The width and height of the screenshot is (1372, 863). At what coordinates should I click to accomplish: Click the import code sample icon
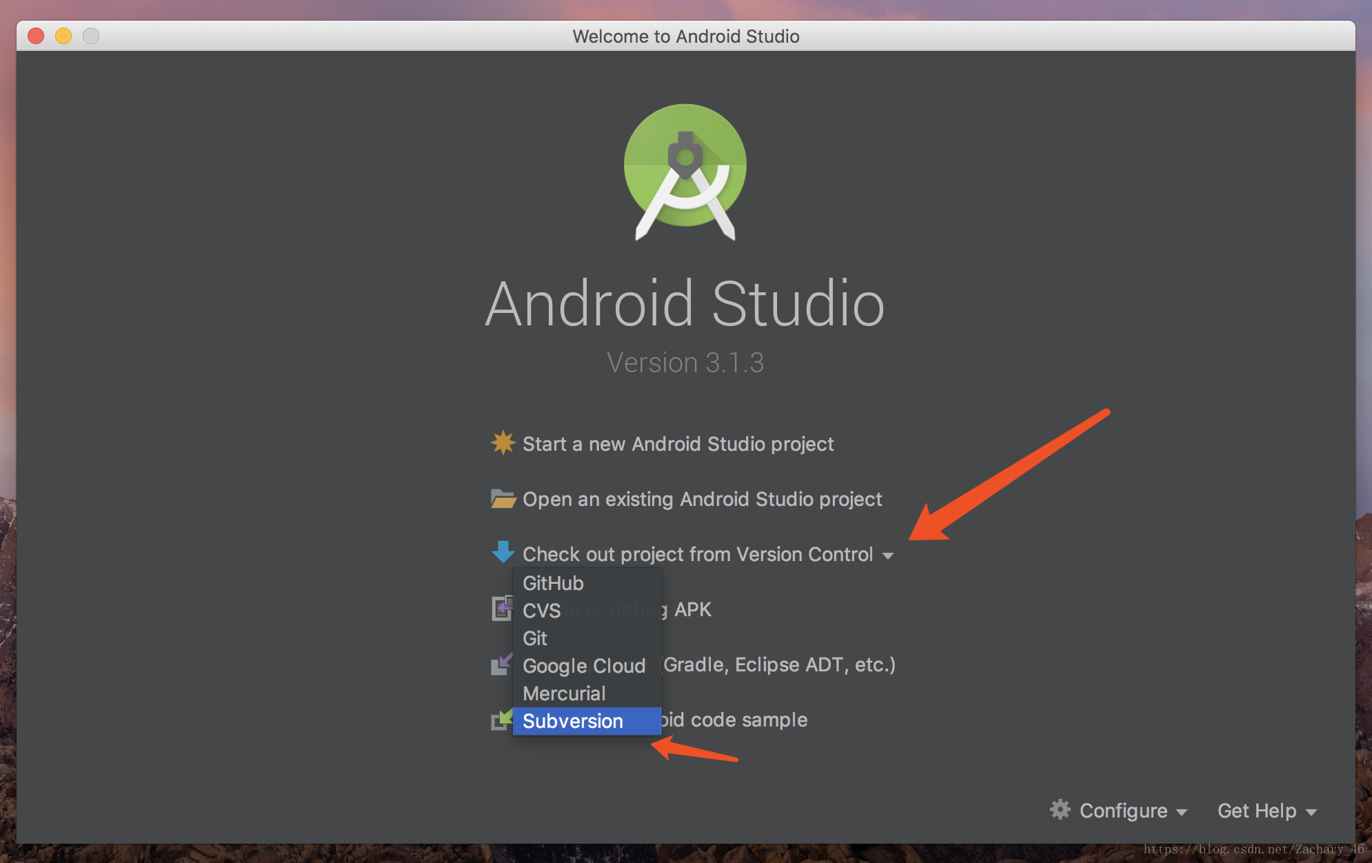[x=501, y=720]
